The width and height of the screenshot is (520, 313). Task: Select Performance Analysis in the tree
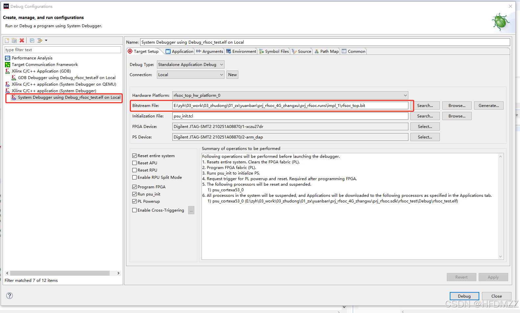[32, 58]
